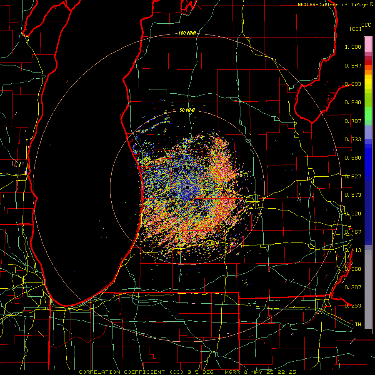The height and width of the screenshot is (375, 375).
Task: Click the bright green color bar segment
Action: tap(368, 114)
